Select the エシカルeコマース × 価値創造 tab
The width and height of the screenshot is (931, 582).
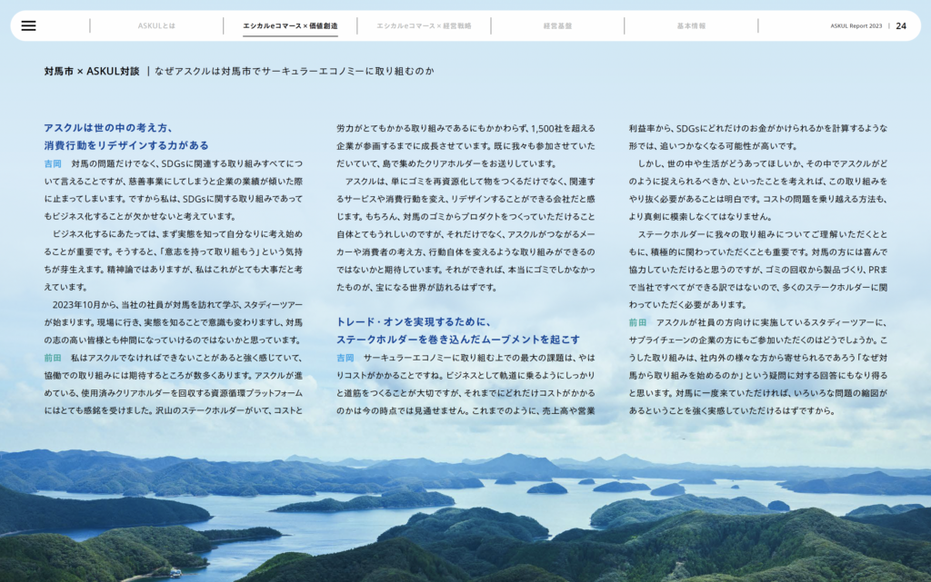coord(290,26)
